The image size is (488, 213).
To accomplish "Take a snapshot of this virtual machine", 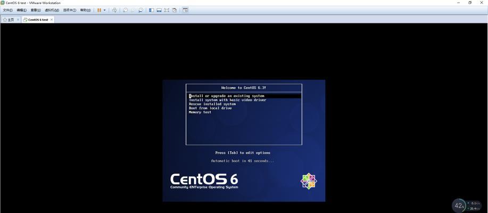I will tap(125, 10).
